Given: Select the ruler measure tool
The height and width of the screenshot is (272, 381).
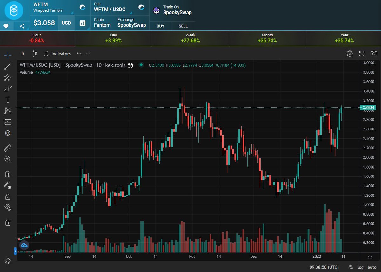Looking at the screenshot, I should [x=8, y=148].
